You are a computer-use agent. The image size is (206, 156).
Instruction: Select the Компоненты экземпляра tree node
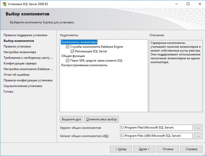(x=79, y=42)
